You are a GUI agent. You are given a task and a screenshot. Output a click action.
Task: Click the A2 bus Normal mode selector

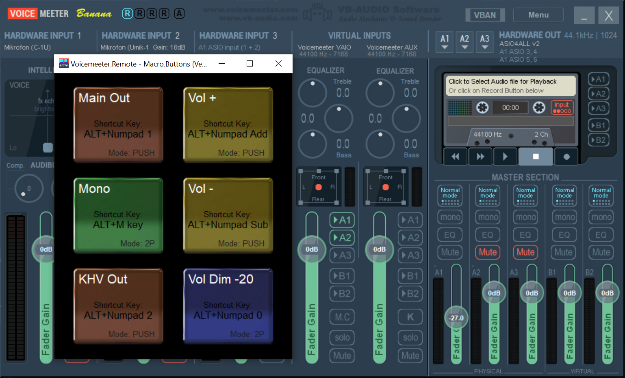pos(488,195)
